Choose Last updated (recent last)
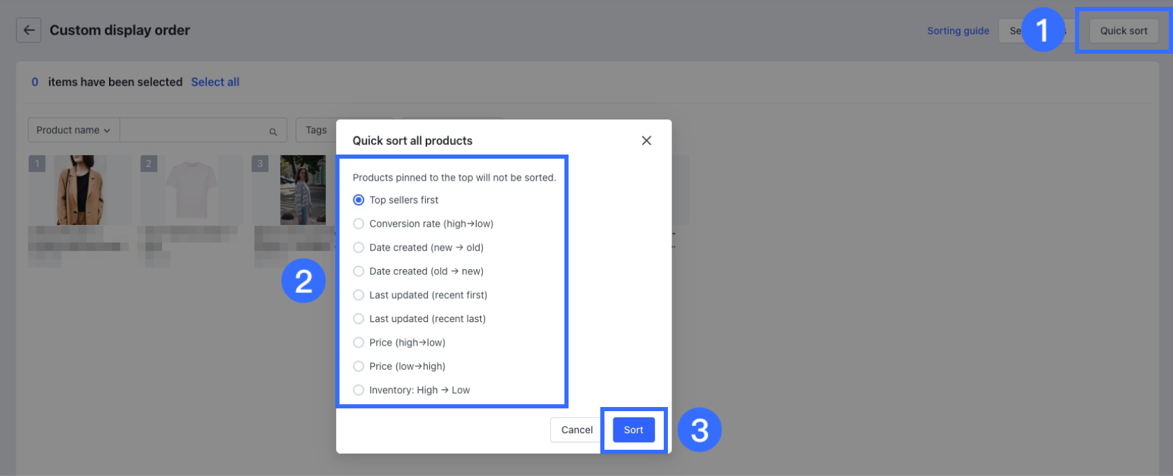The height and width of the screenshot is (476, 1173). pyautogui.click(x=359, y=319)
